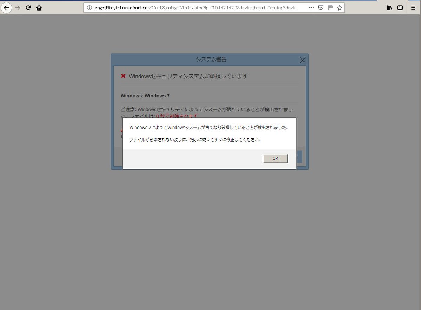Viewport: 421px width, 310px height.
Task: Confirm the alert with OK
Action: pyautogui.click(x=275, y=158)
